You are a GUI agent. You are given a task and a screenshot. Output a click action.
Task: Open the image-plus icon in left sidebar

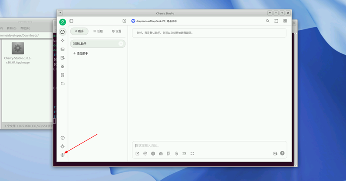63,58
